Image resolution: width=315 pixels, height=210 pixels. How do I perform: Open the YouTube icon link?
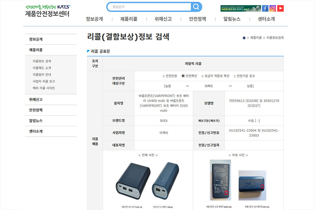(280, 9)
